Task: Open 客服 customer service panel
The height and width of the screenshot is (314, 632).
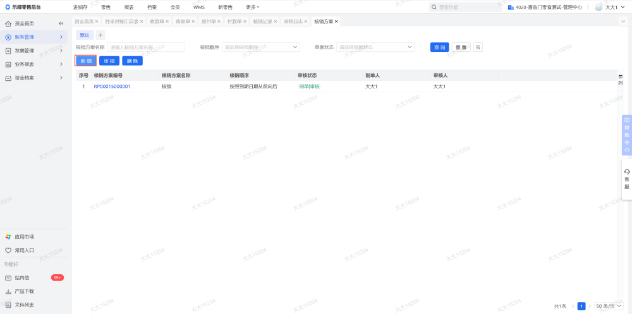Action: tap(627, 179)
